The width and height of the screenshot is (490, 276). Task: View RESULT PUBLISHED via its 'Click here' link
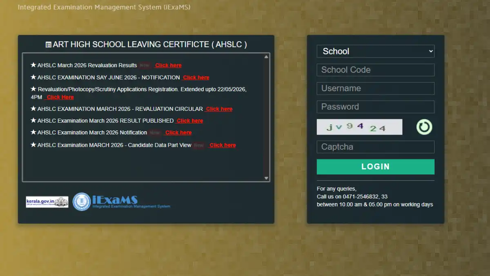(190, 121)
